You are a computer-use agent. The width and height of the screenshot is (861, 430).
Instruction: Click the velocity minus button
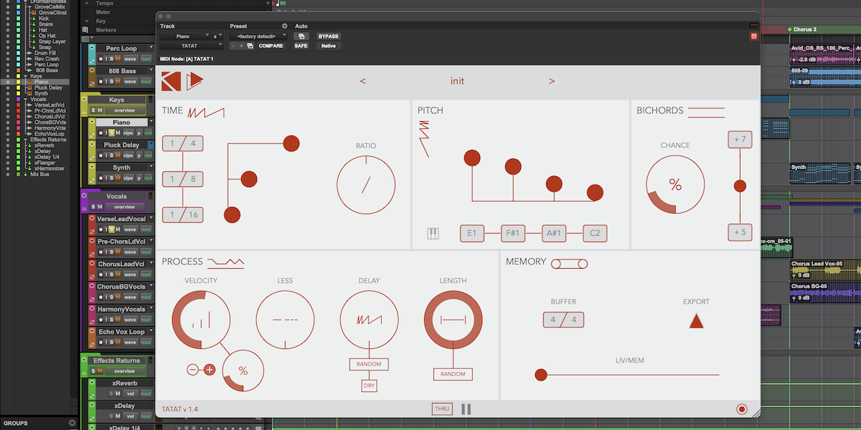[x=192, y=370]
